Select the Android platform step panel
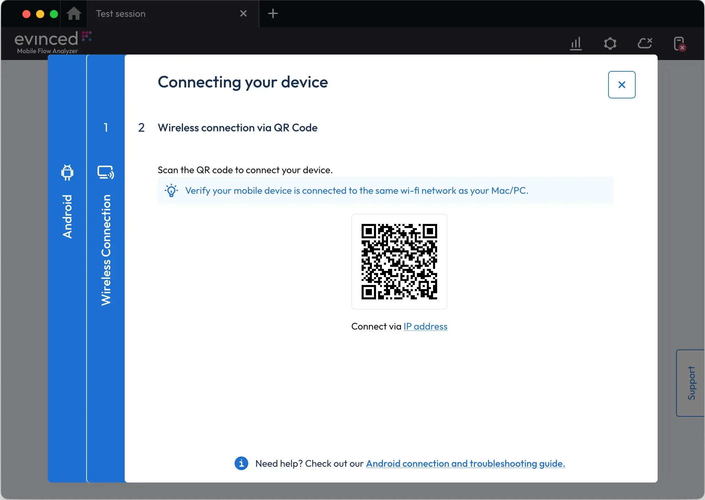705x500 pixels. coord(67,269)
